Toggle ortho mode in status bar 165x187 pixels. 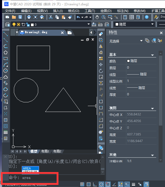(95, 184)
